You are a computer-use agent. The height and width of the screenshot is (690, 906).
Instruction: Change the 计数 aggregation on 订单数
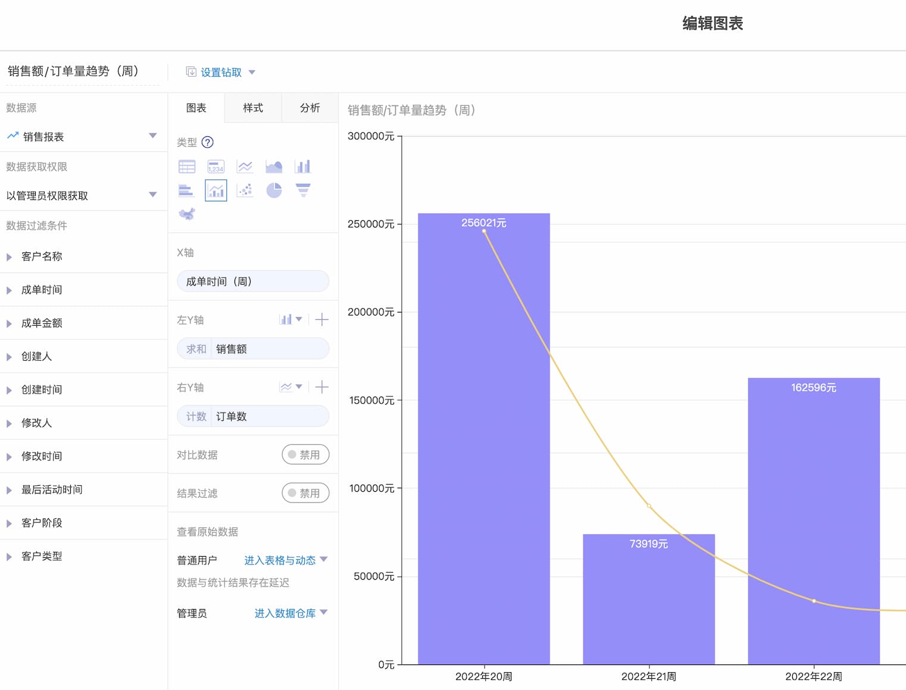coord(196,416)
